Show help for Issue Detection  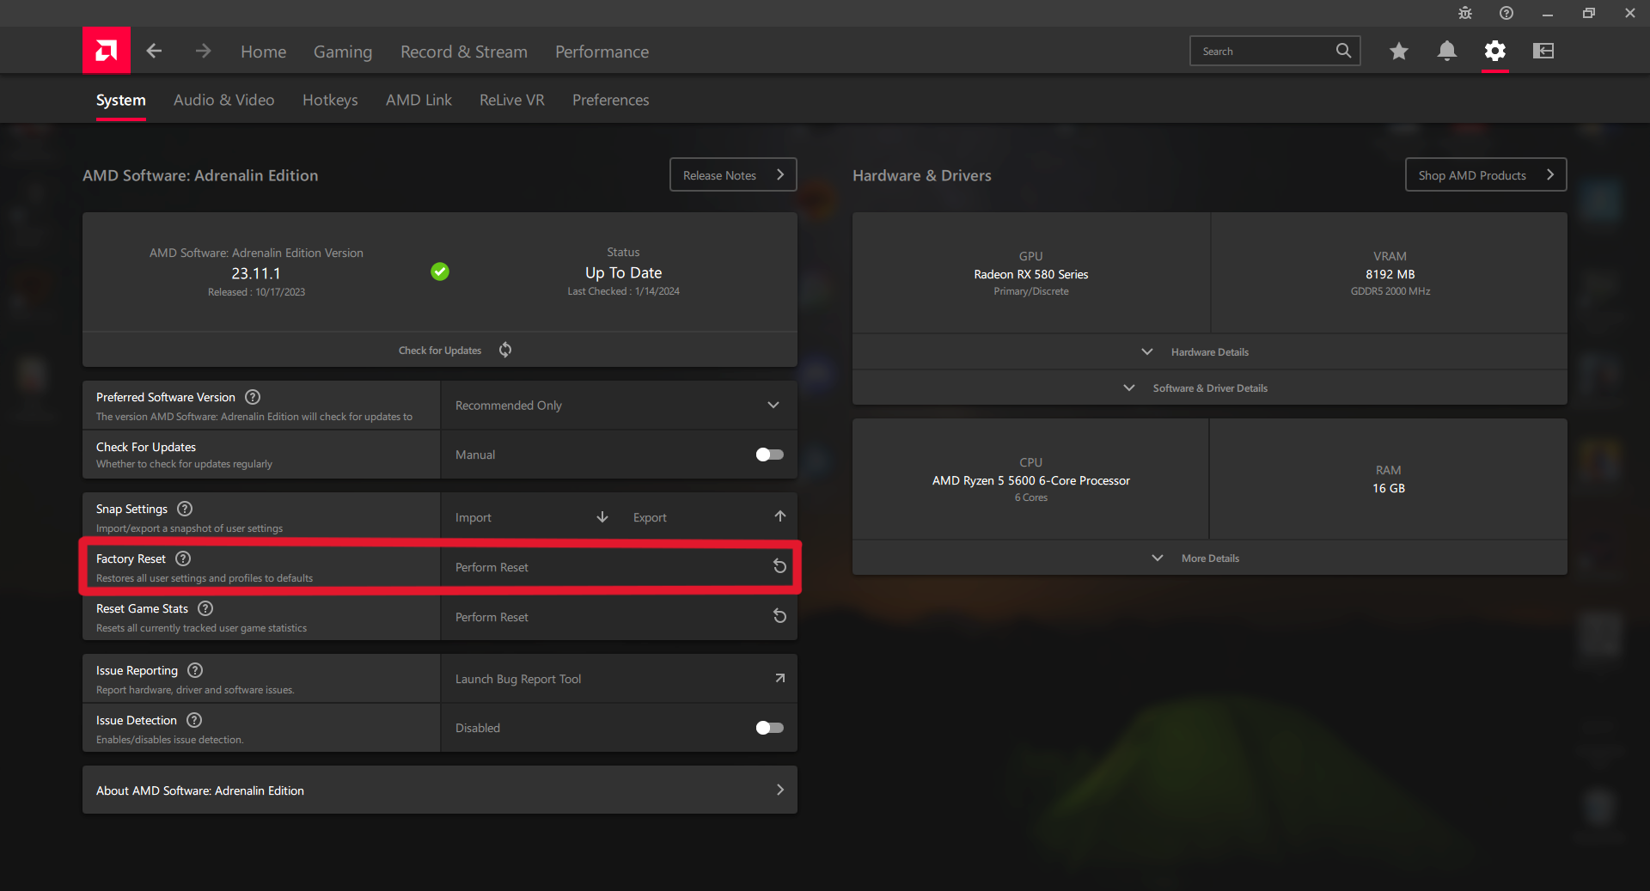tap(194, 720)
